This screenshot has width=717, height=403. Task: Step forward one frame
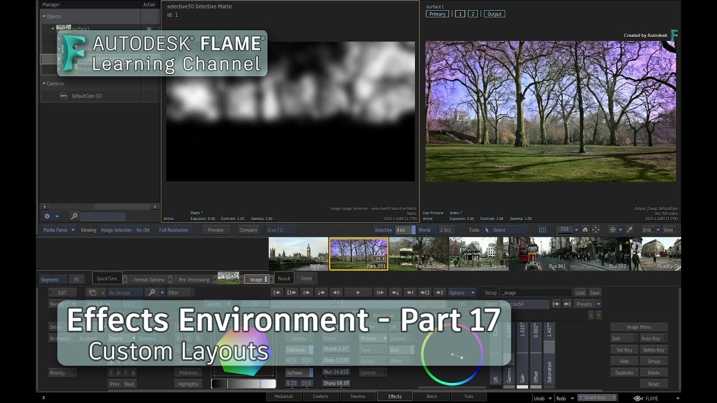pos(380,293)
